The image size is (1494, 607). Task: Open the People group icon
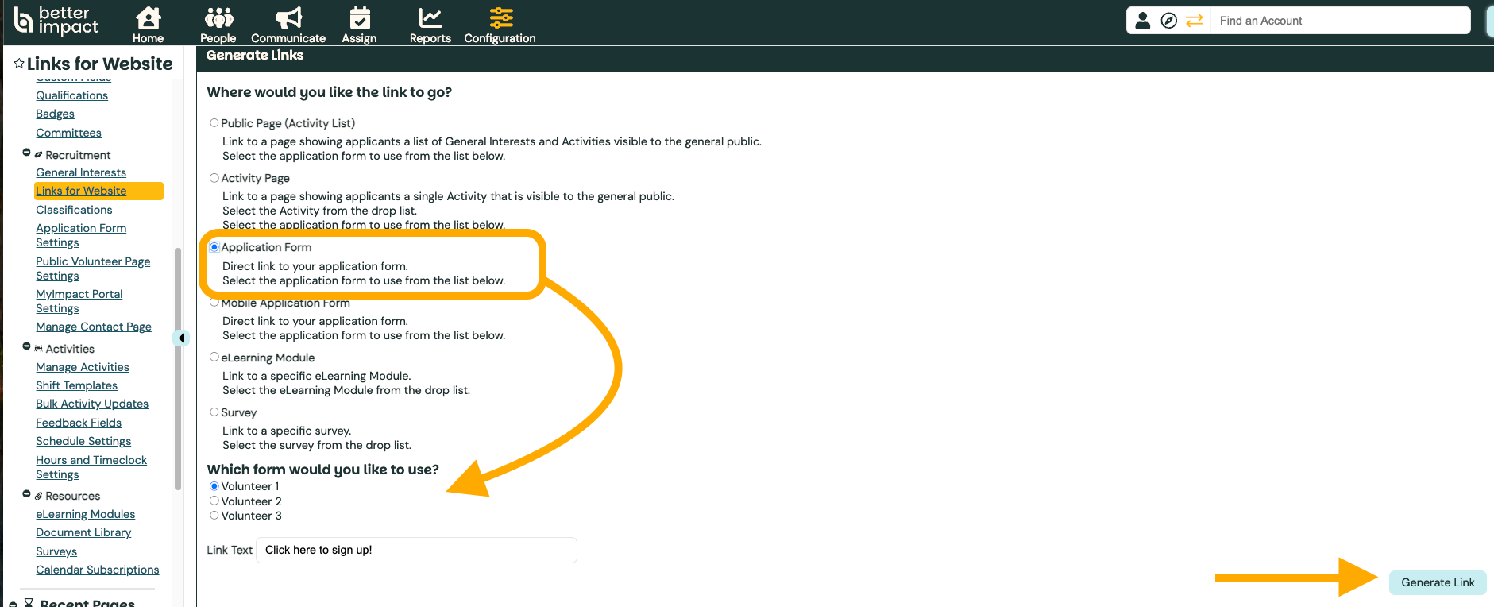click(x=218, y=17)
